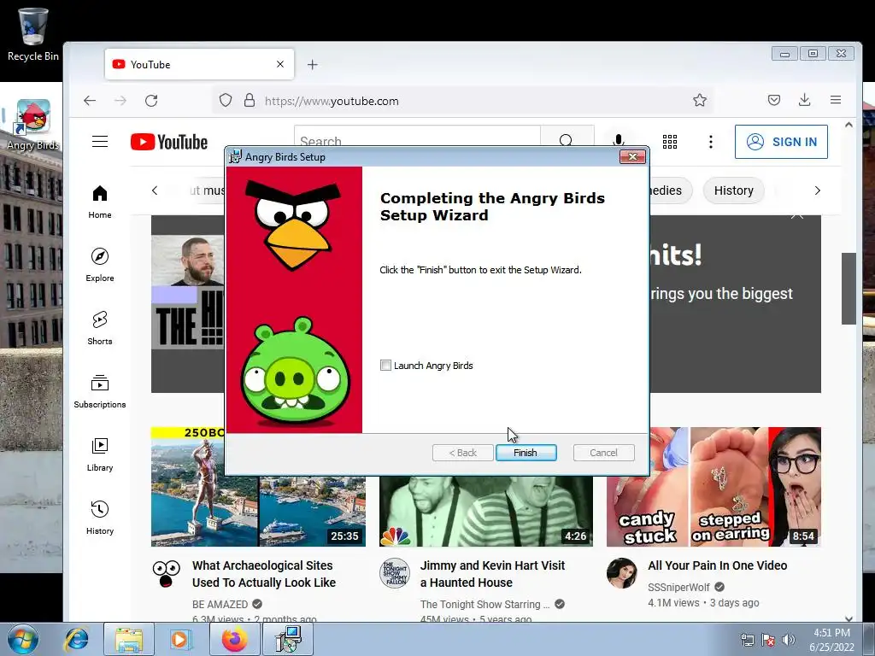Viewport: 875px width, 656px height.
Task: Open Firefox downloads panel
Action: click(x=805, y=101)
